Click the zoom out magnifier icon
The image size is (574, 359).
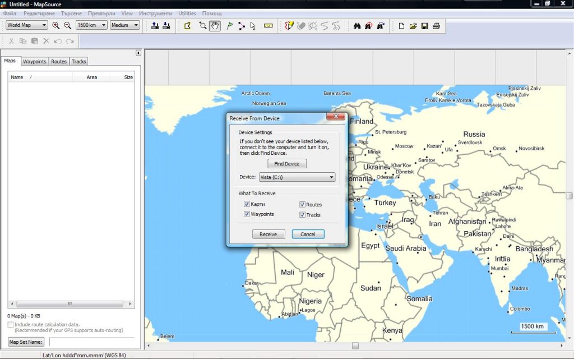(x=67, y=25)
